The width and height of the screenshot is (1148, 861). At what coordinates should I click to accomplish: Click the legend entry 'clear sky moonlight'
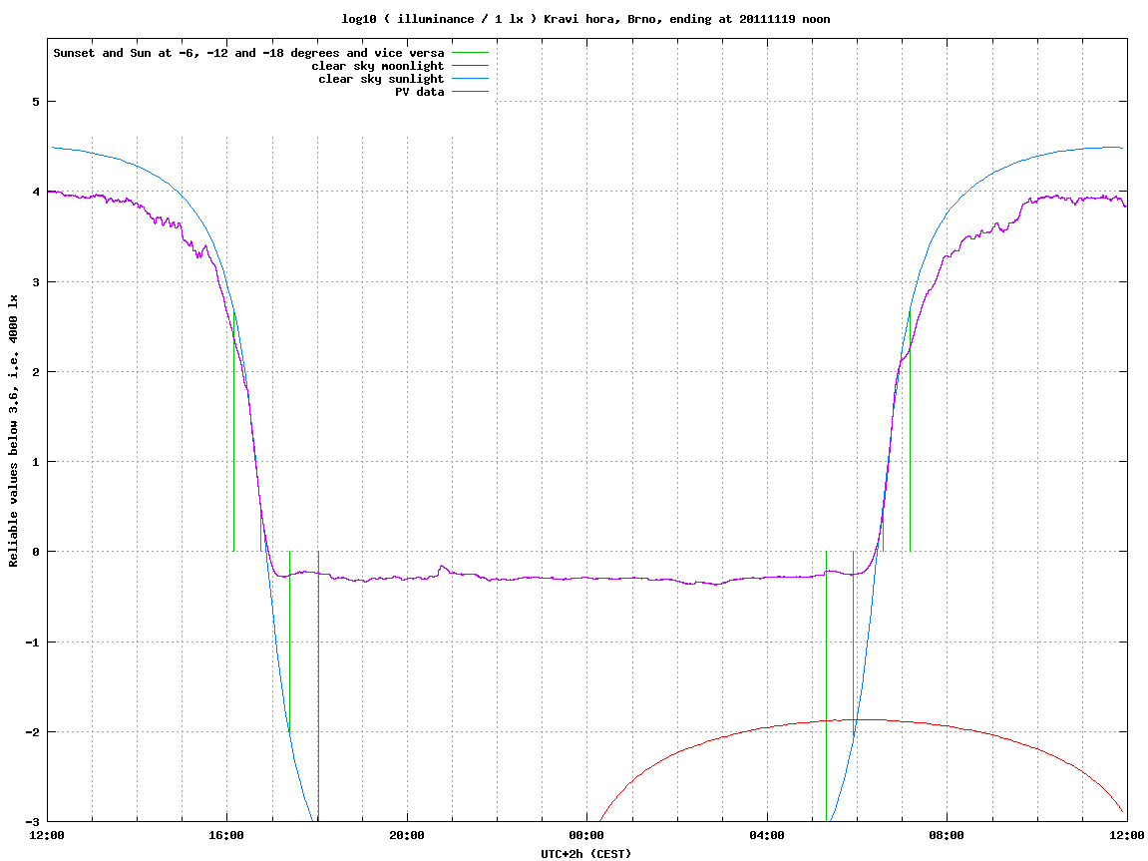coord(378,66)
